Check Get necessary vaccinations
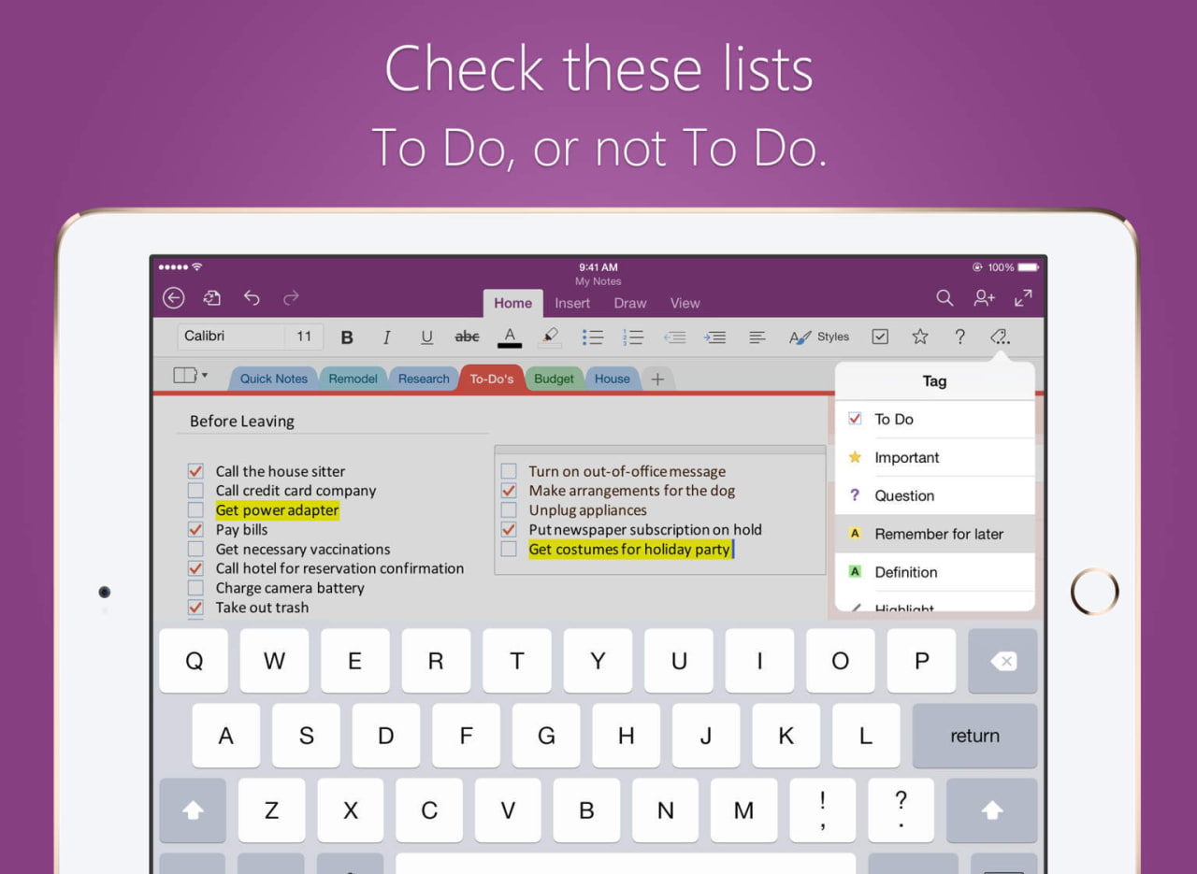Screen dimensions: 1197x874 [x=195, y=549]
